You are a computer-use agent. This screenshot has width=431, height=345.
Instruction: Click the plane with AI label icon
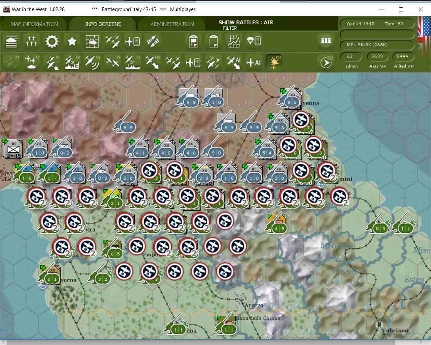click(x=254, y=62)
